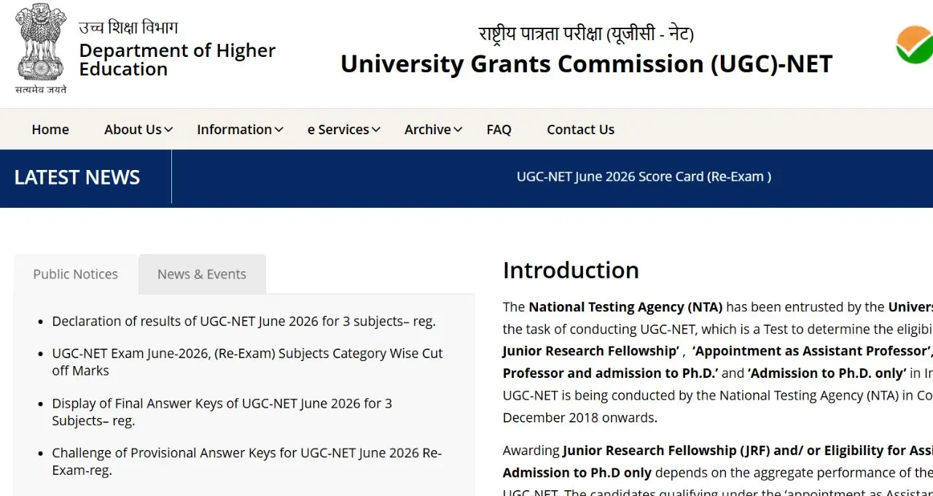Open the Archive dropdown menu
This screenshot has height=496, width=933.
pos(434,130)
